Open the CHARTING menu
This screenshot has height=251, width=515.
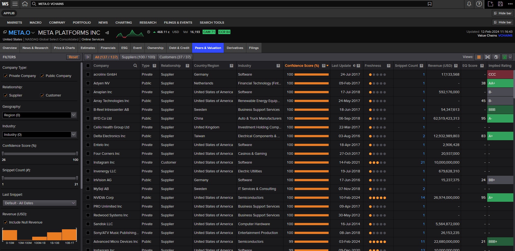pyautogui.click(x=124, y=23)
